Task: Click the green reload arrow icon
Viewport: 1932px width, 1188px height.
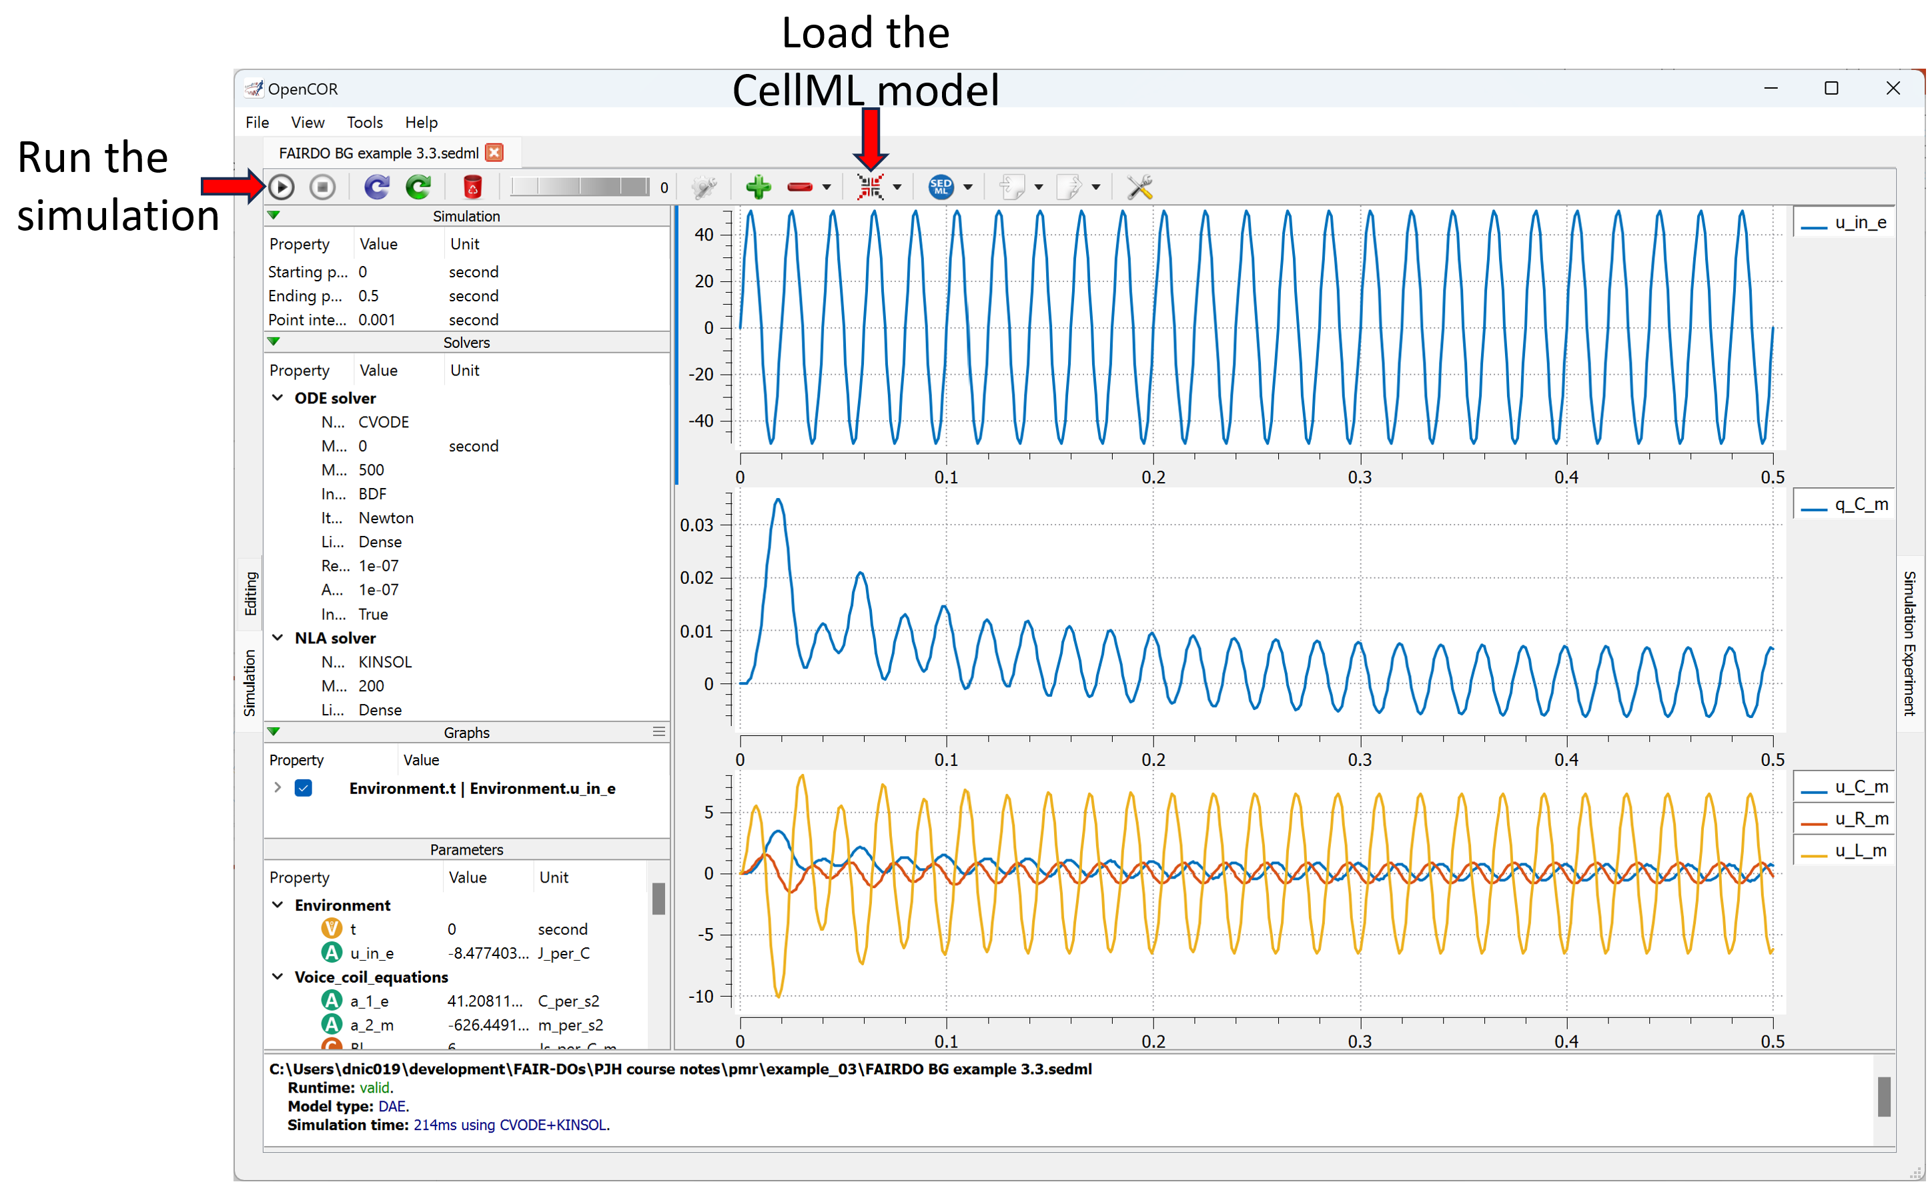Action: click(418, 187)
